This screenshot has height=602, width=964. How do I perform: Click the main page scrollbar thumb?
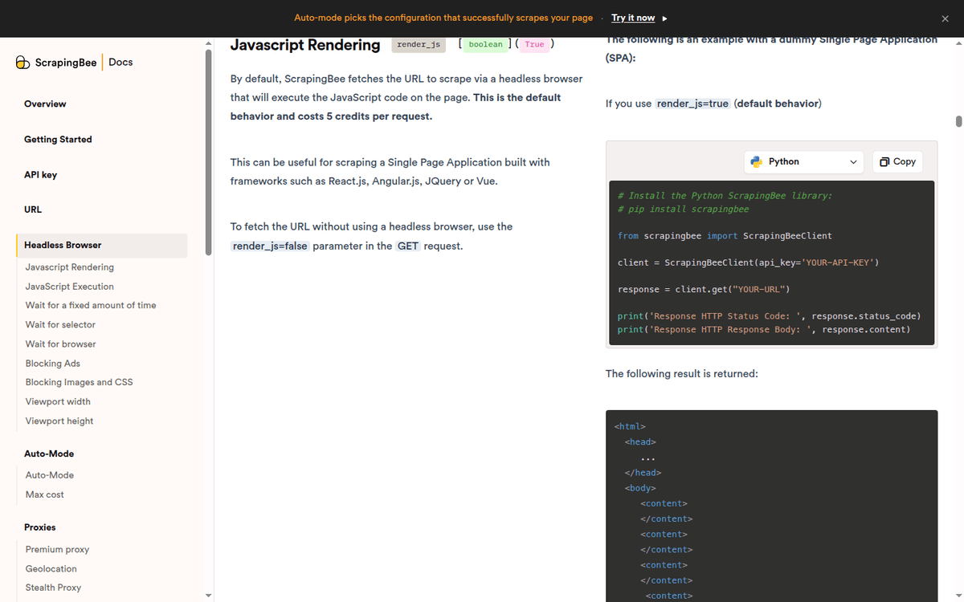tap(958, 121)
